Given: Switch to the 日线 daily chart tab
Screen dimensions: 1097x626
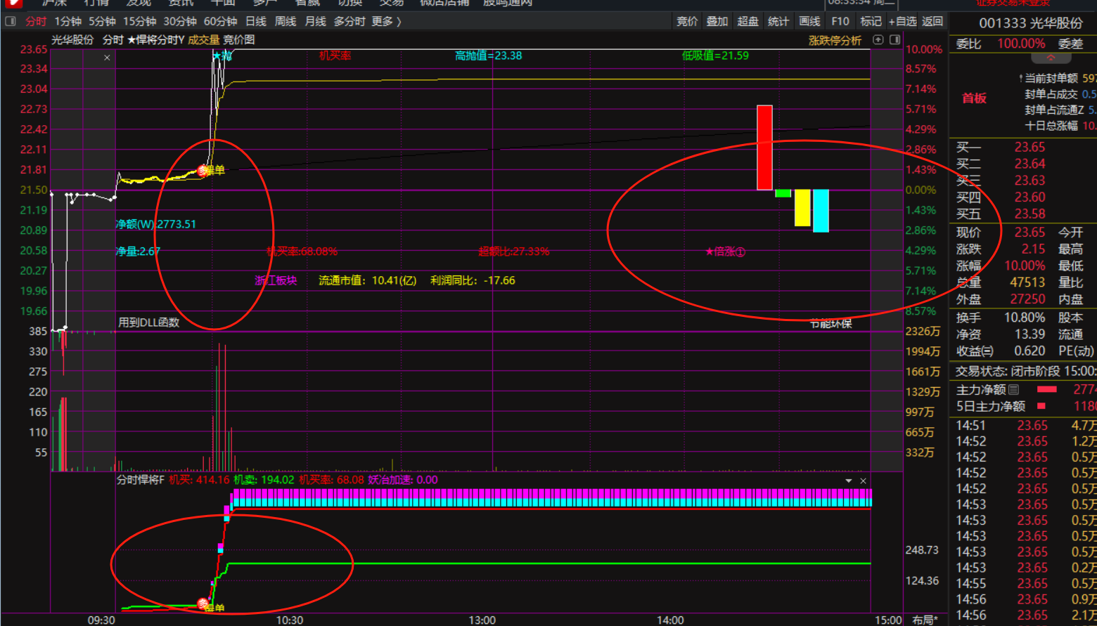Looking at the screenshot, I should 255,21.
